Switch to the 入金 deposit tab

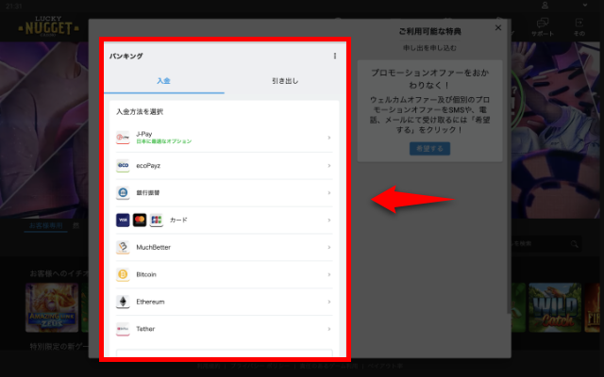click(x=164, y=81)
